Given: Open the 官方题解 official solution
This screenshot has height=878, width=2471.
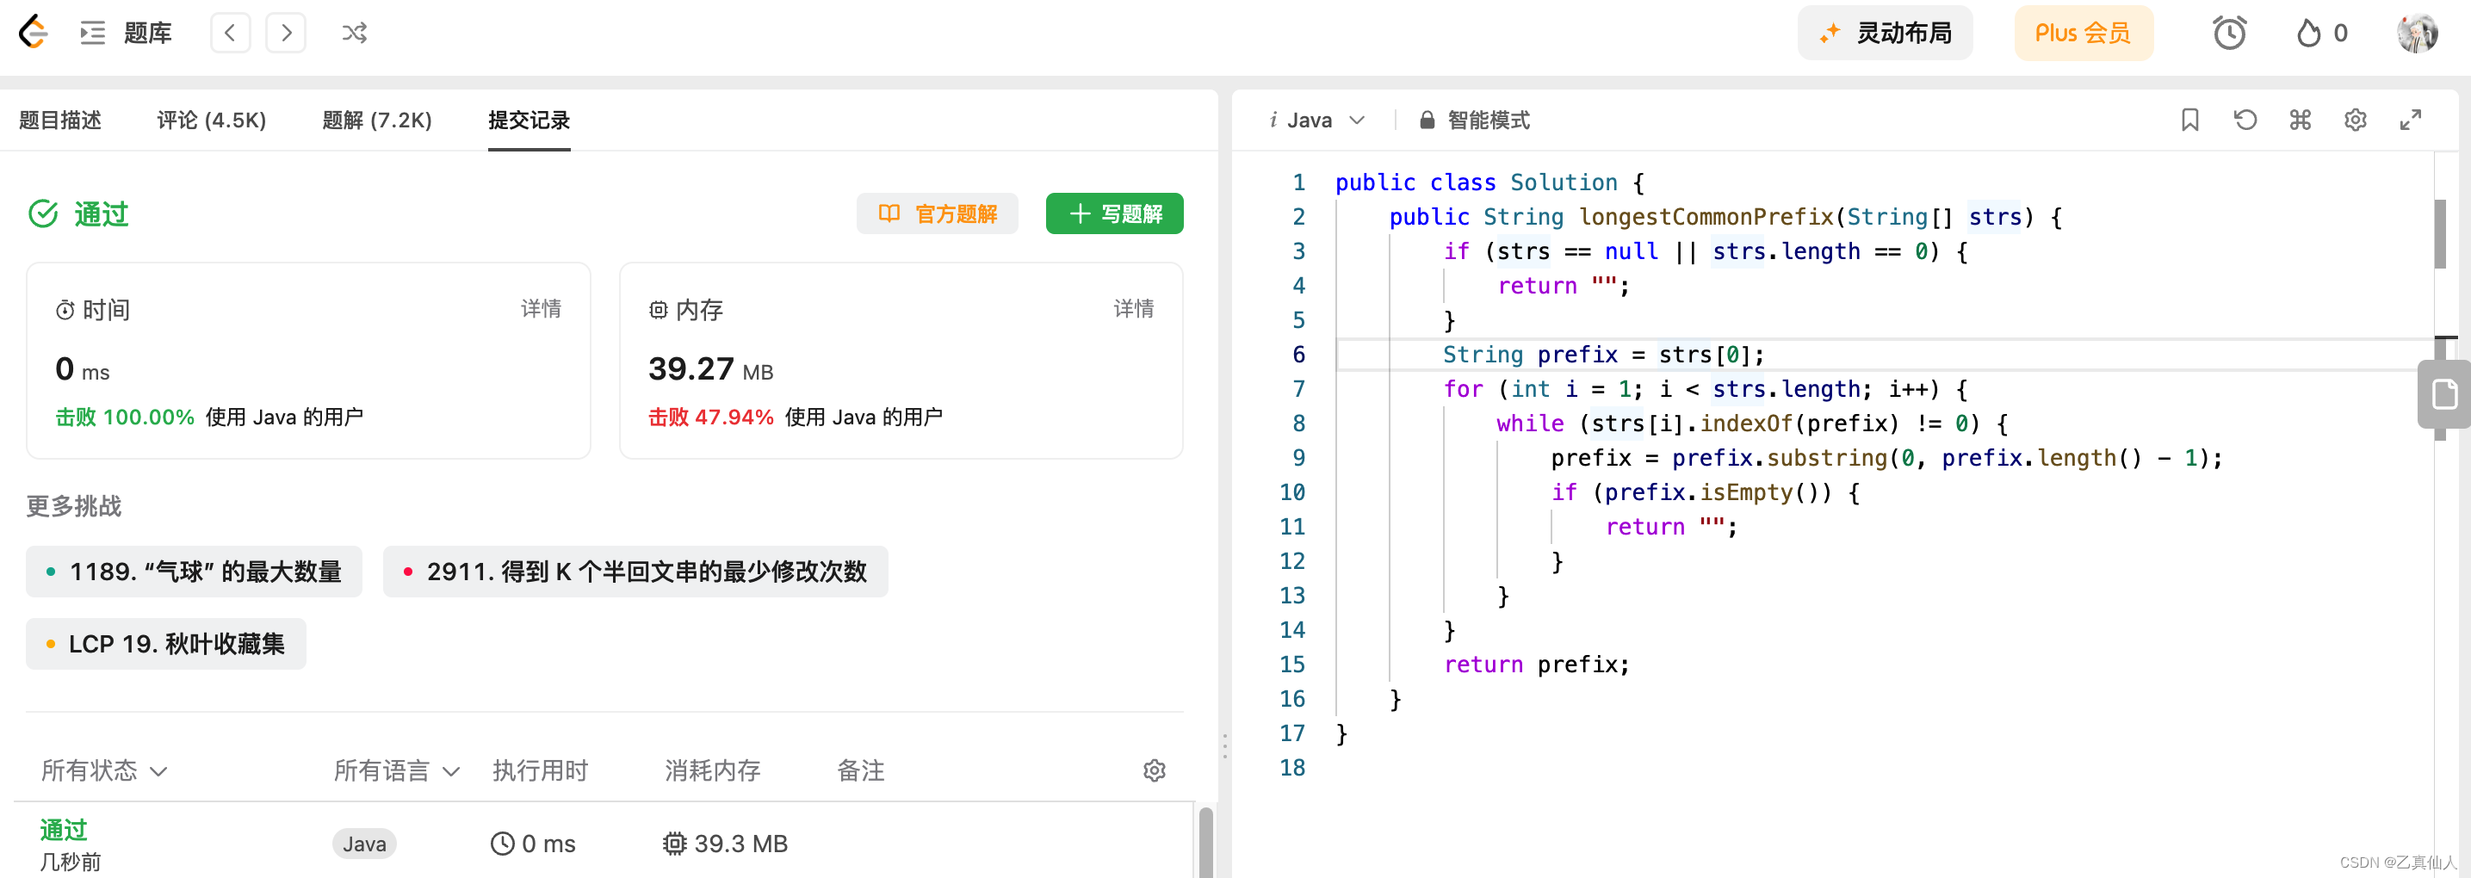Looking at the screenshot, I should pyautogui.click(x=938, y=213).
